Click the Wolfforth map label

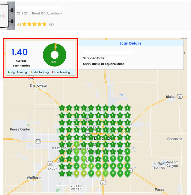click(34, 178)
